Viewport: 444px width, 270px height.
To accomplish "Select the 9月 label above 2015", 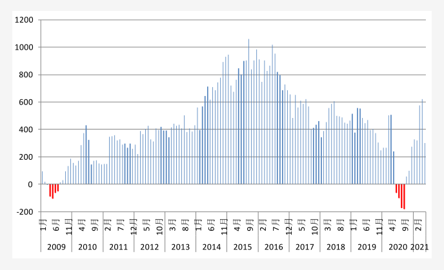I will click(250, 225).
